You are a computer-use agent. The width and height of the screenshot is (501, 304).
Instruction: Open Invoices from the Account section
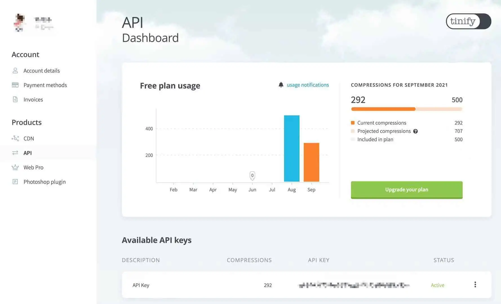click(33, 99)
